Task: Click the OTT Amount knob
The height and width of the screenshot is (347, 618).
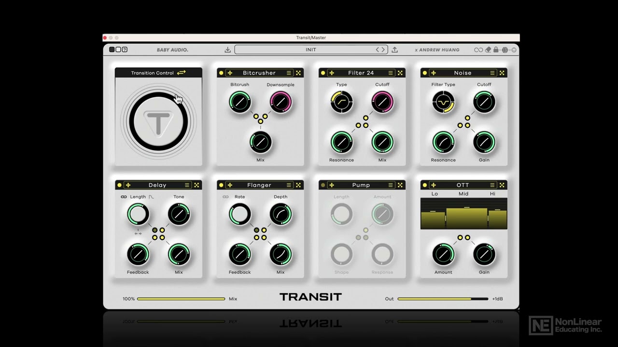Action: pyautogui.click(x=443, y=254)
